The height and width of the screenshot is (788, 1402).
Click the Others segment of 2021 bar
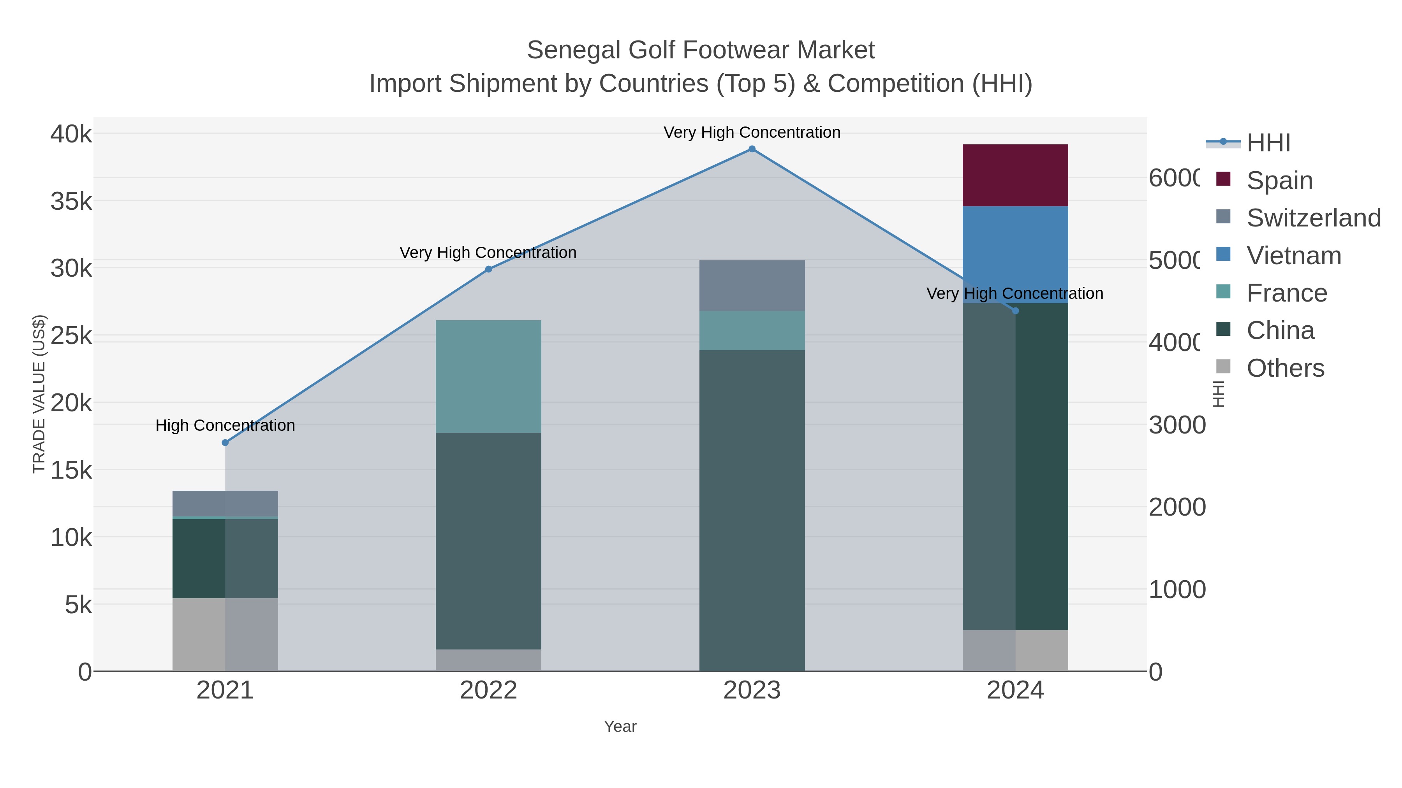click(225, 635)
